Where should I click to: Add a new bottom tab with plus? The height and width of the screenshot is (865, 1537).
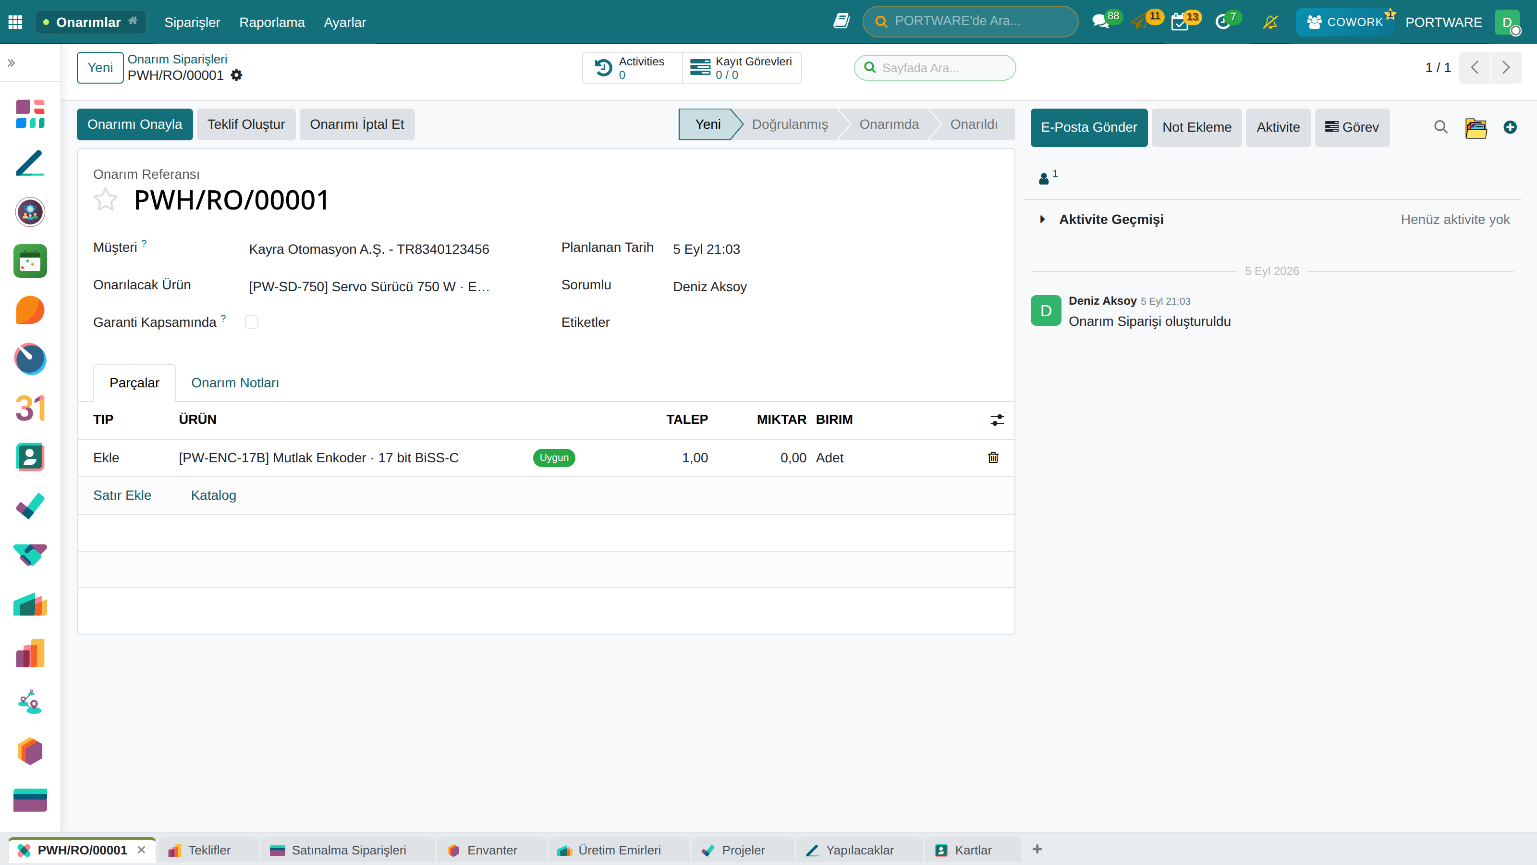coord(1037,849)
